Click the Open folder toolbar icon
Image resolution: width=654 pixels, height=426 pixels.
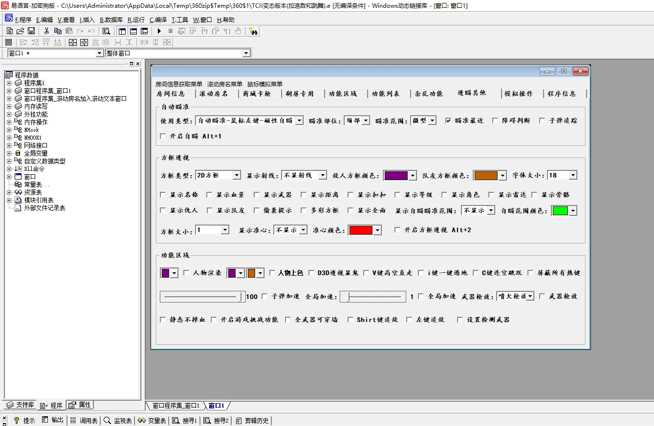20,31
